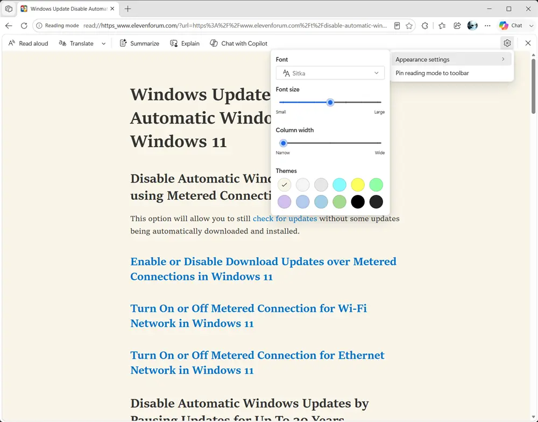Viewport: 538px width, 422px height.
Task: Click the address bar URL field
Action: click(235, 26)
